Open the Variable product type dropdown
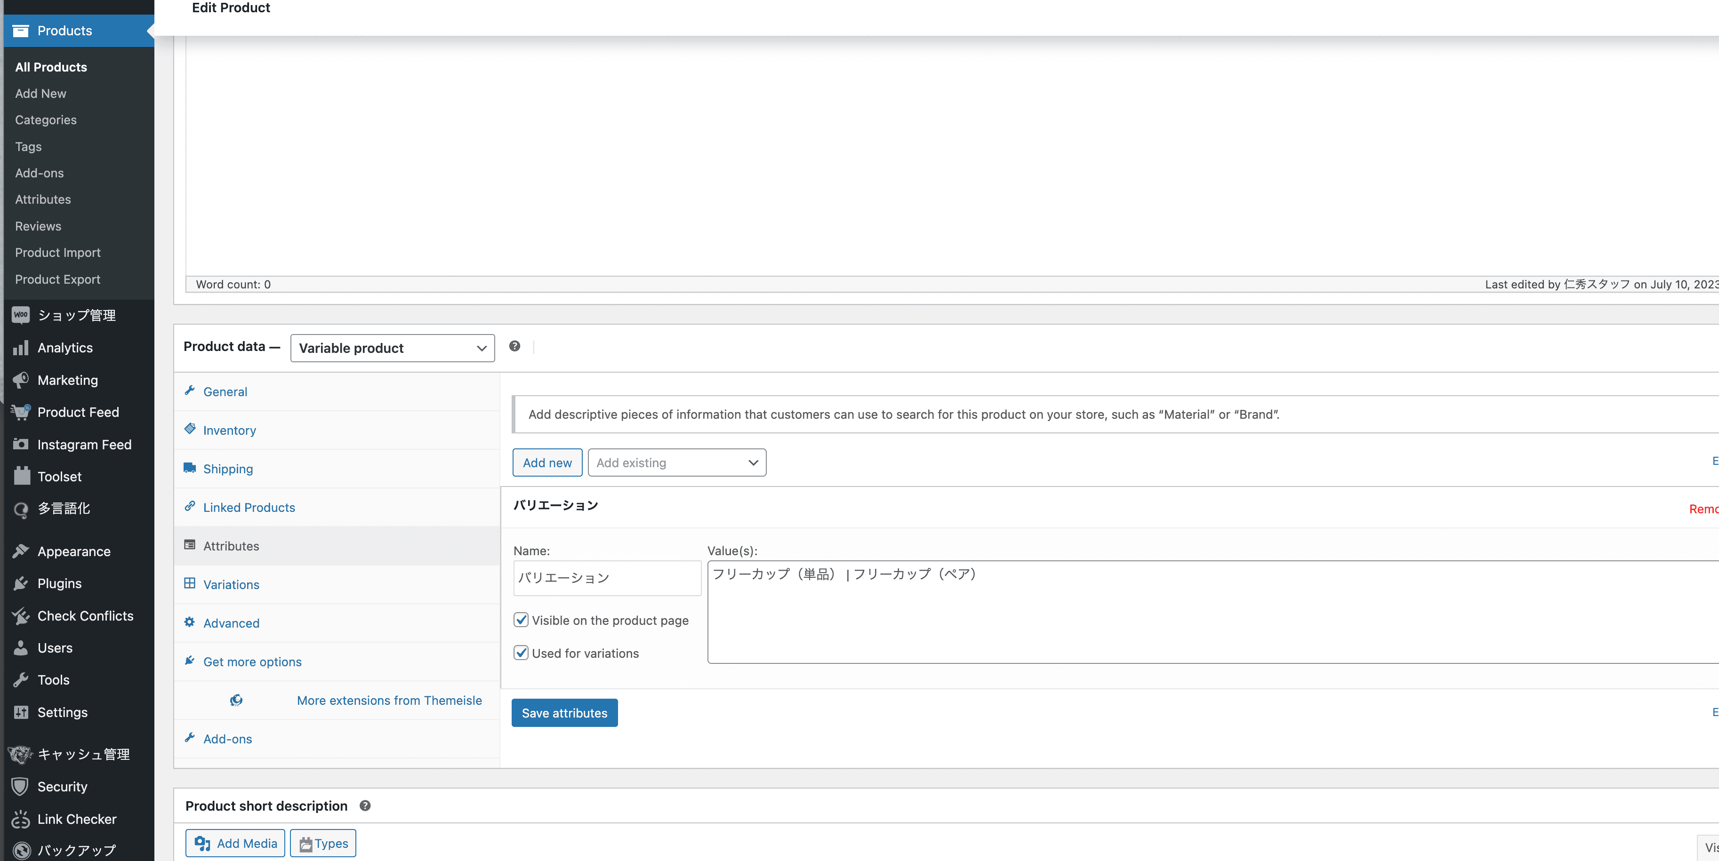The image size is (1719, 861). (393, 348)
